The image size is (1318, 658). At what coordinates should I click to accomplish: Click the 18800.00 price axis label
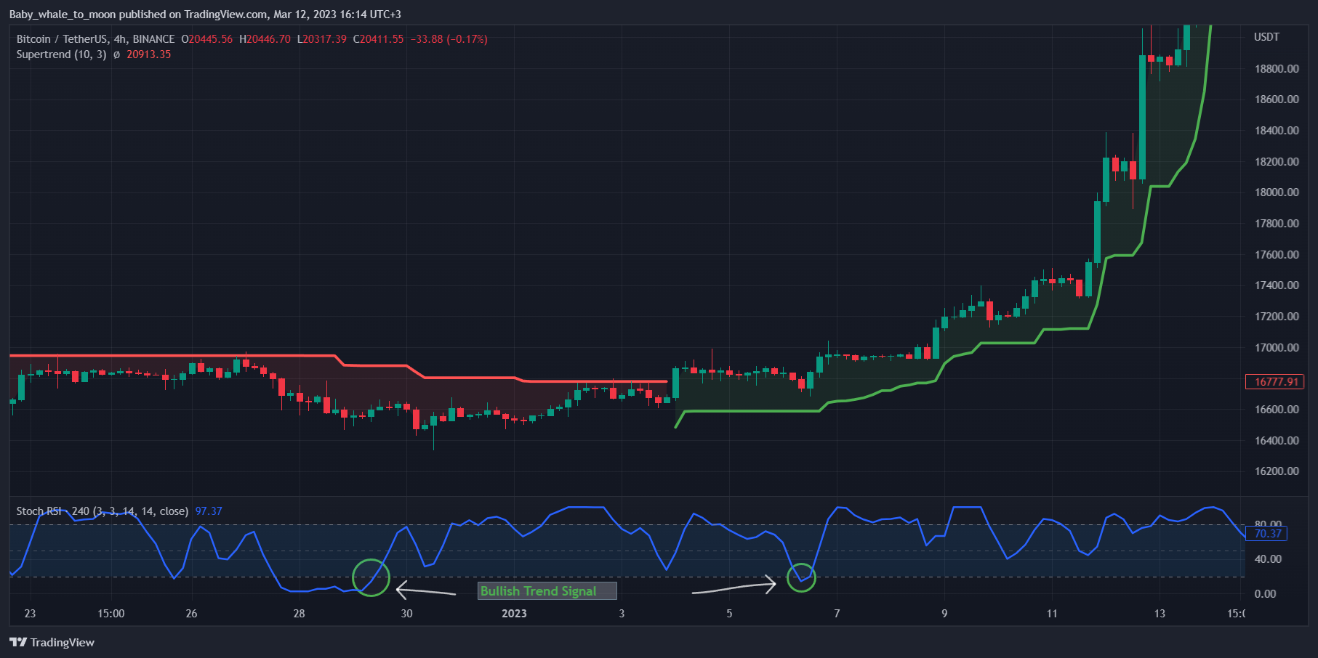pos(1277,69)
